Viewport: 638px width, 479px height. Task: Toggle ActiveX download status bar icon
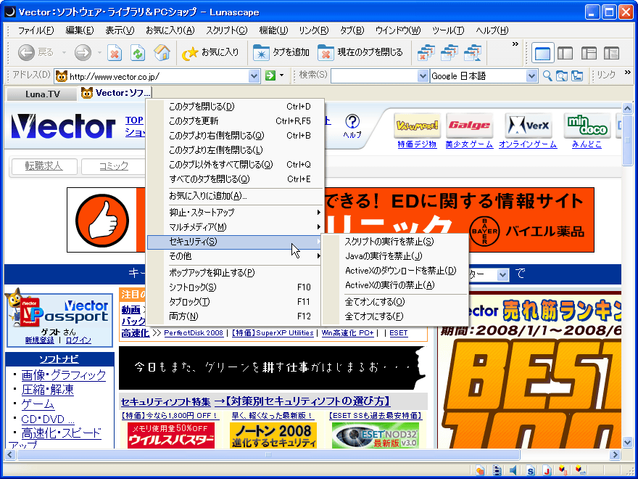563,470
